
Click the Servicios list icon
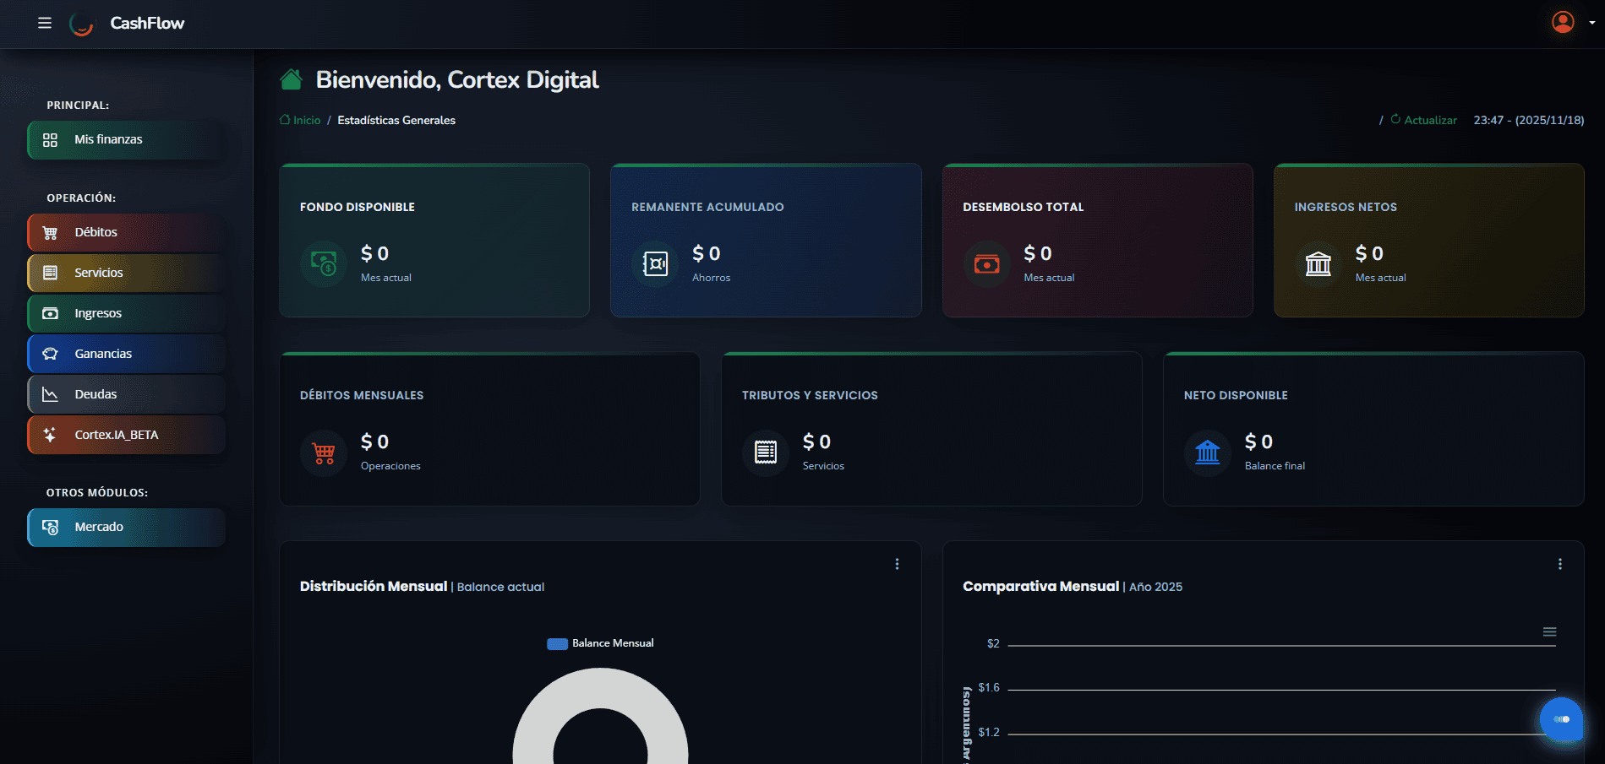[x=51, y=273]
